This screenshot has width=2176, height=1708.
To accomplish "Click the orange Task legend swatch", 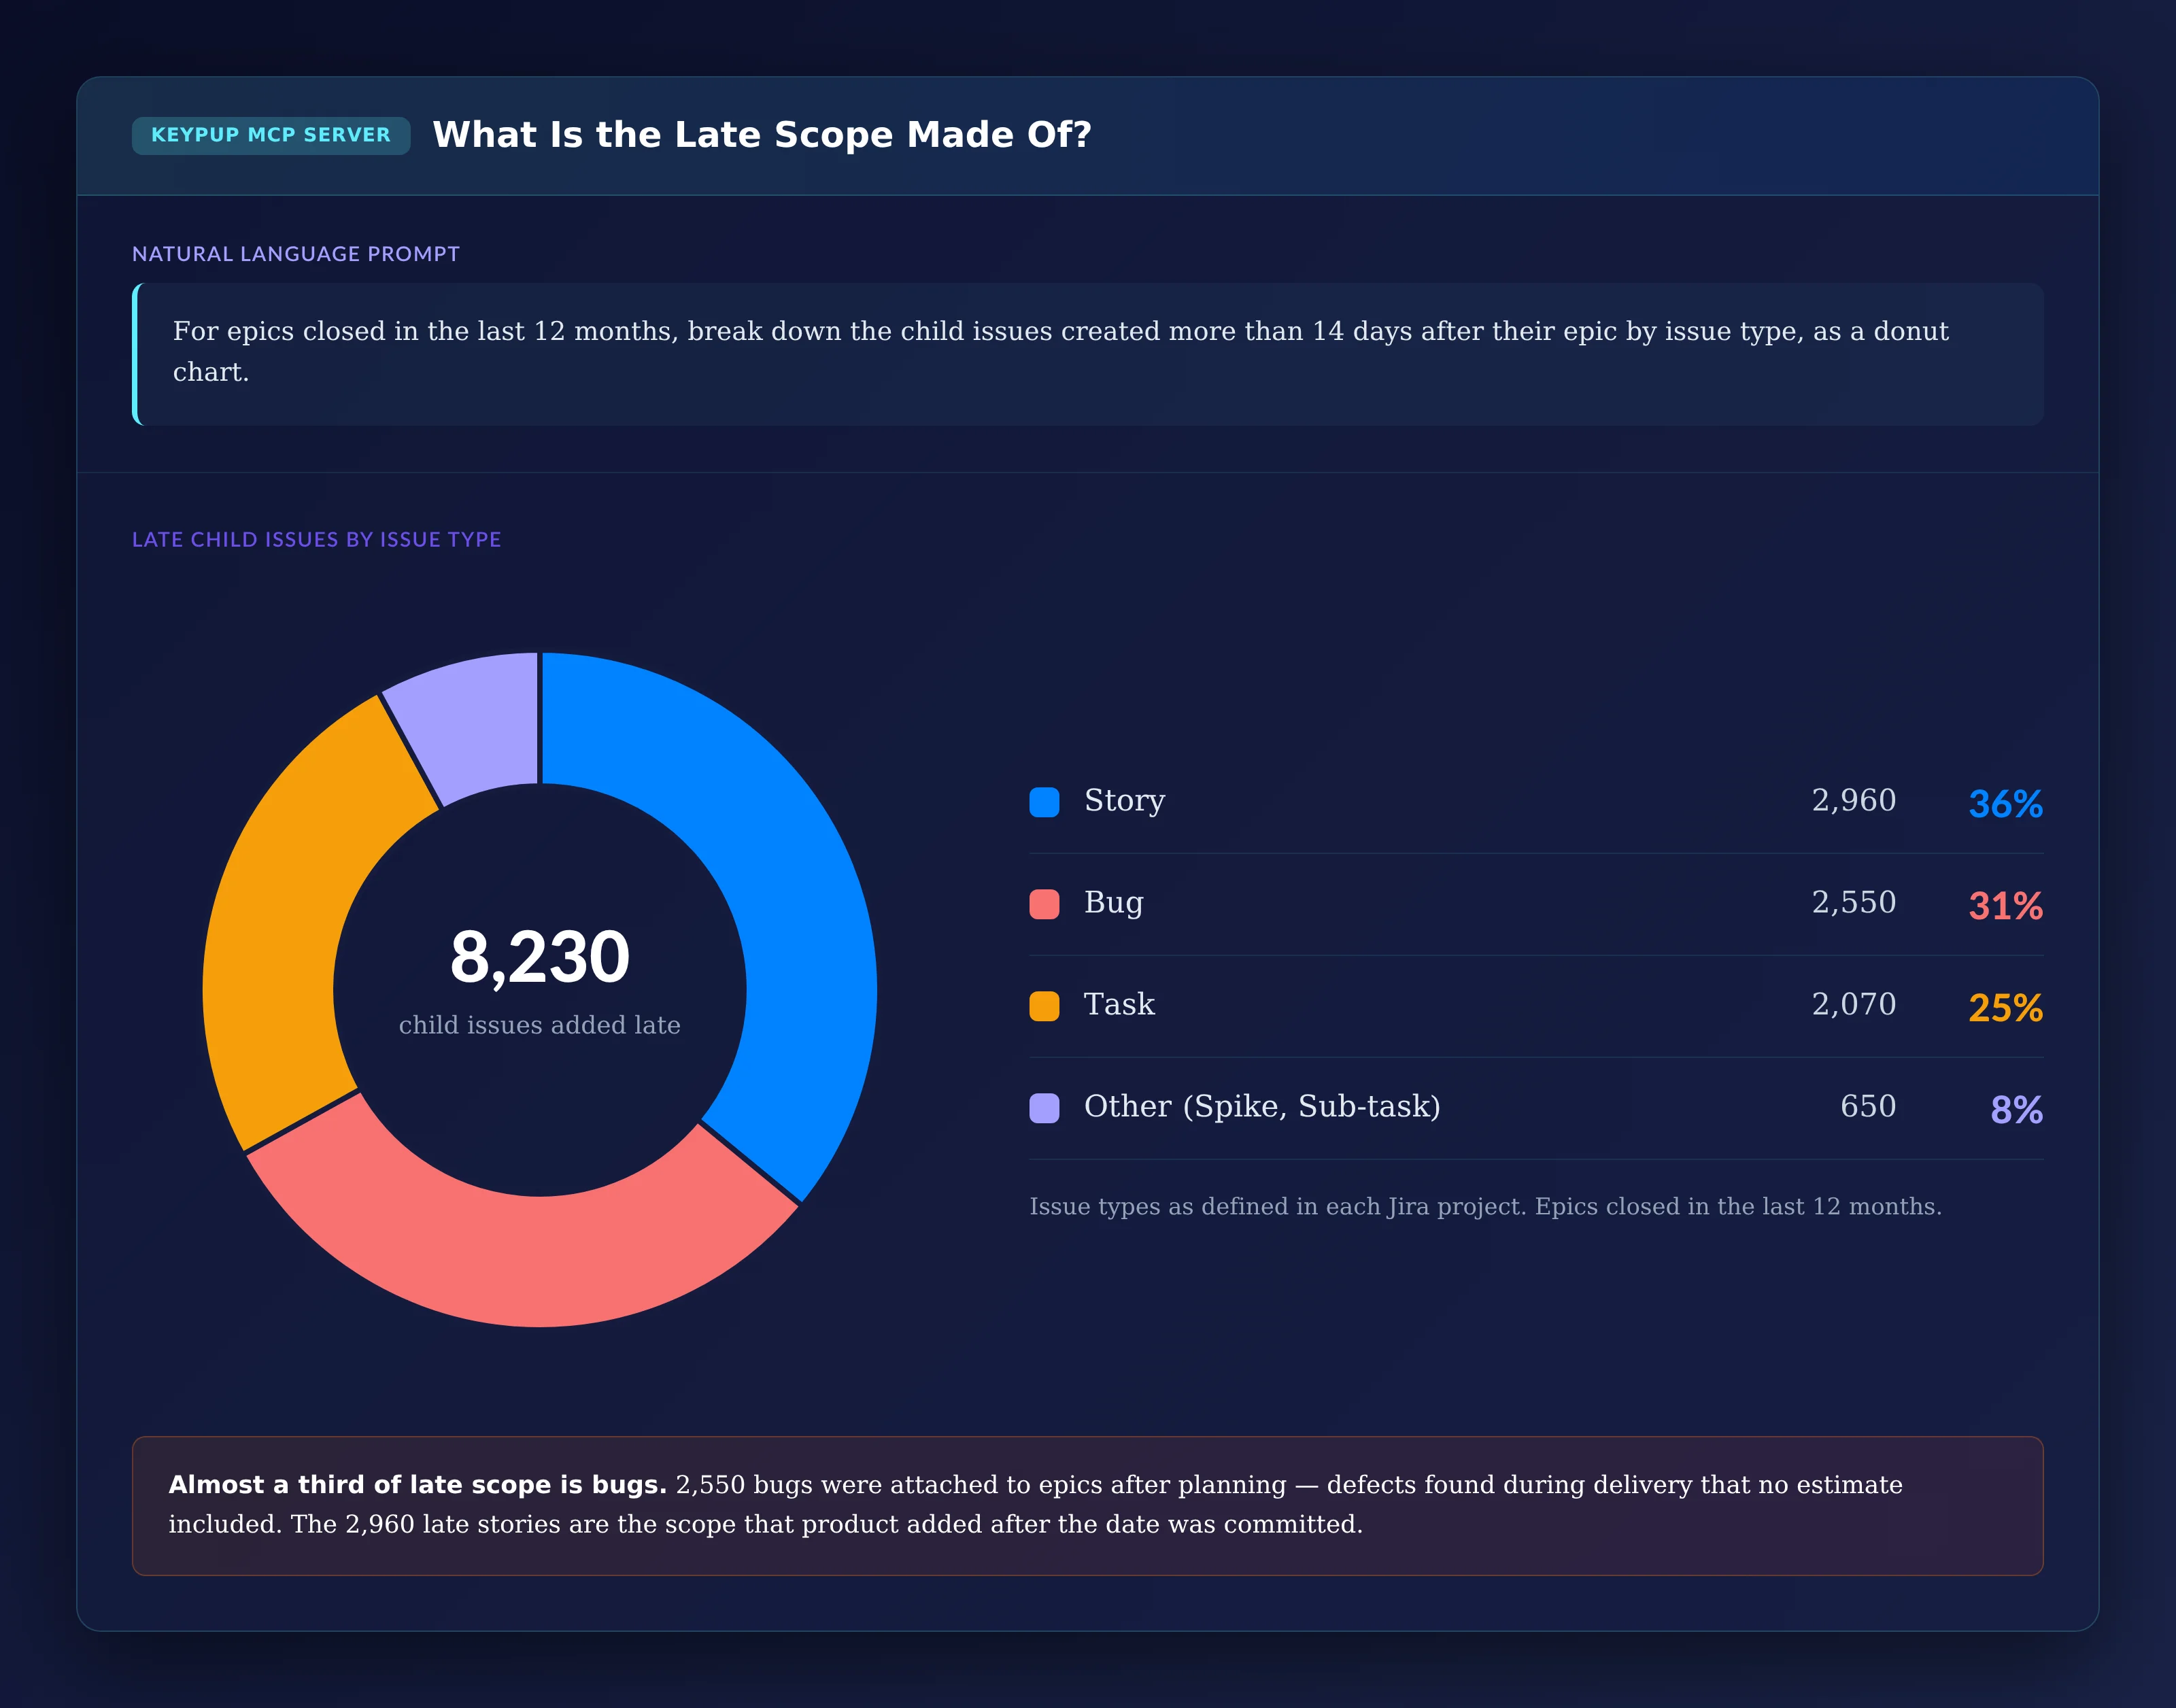I will click(1044, 1006).
